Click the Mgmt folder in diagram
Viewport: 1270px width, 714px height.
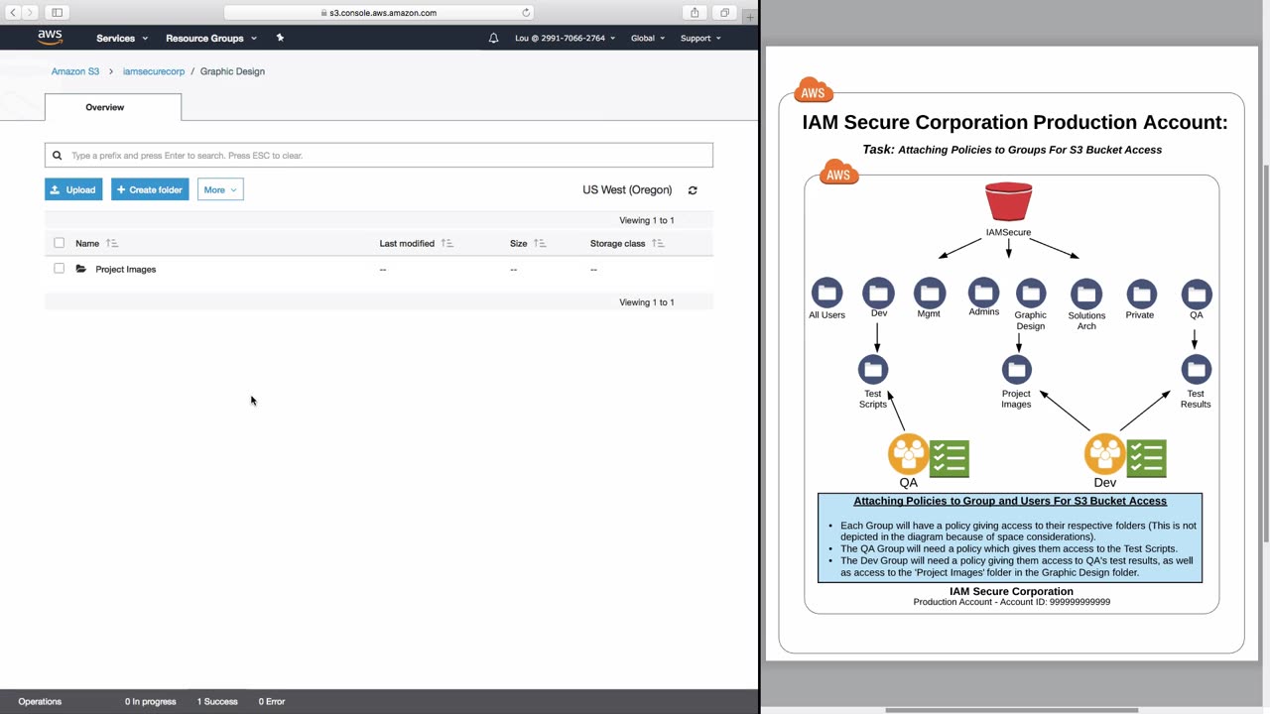click(929, 292)
